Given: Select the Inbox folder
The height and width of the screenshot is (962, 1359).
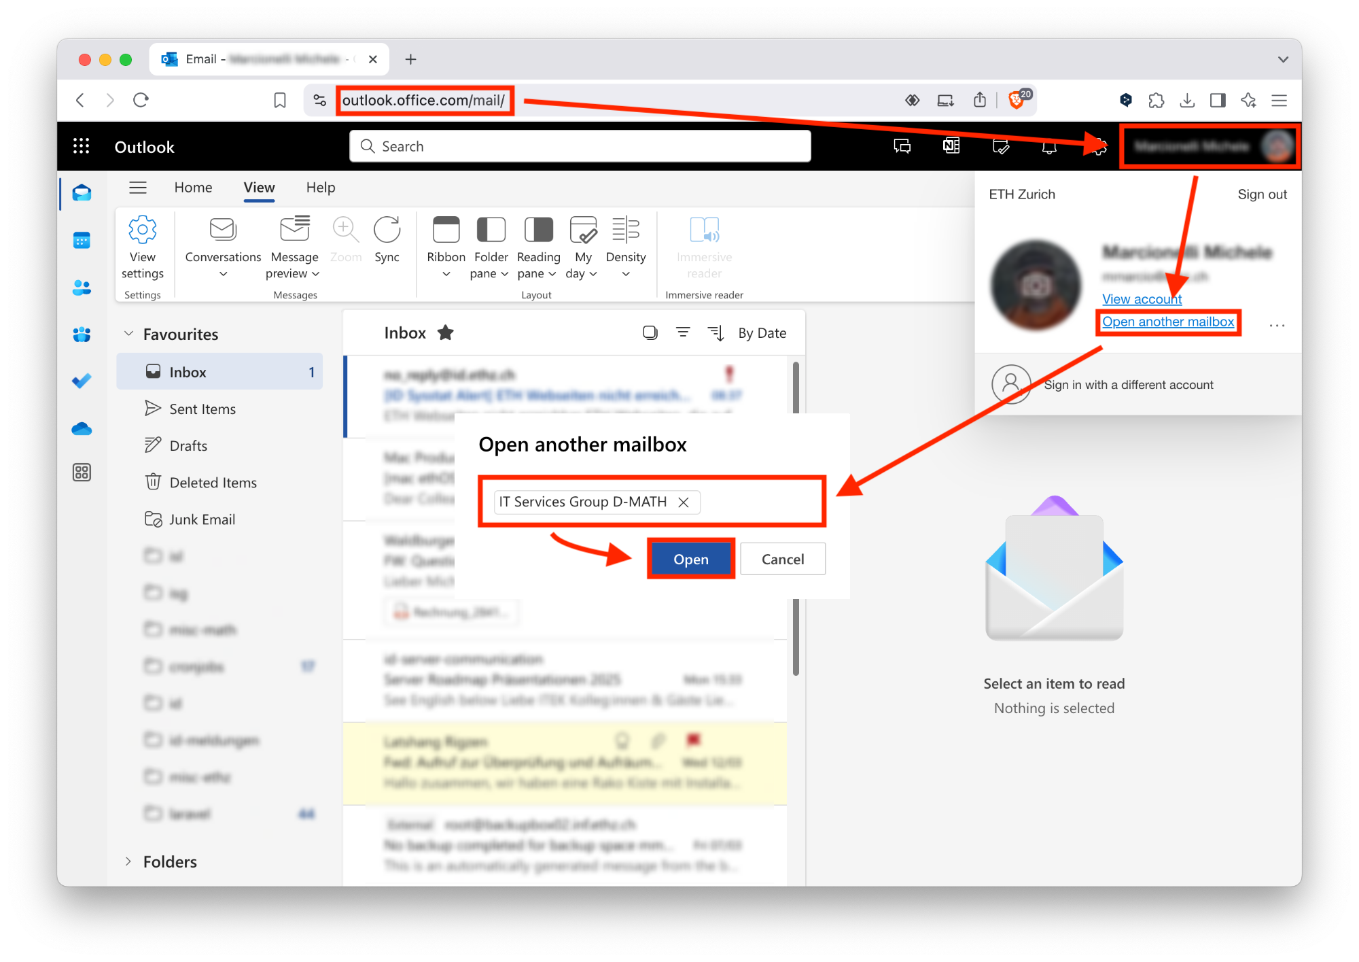Looking at the screenshot, I should pos(219,372).
